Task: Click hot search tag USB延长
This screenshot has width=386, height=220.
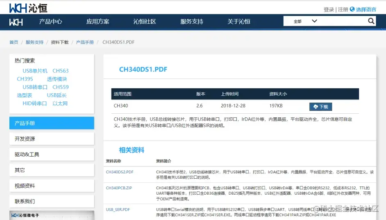Action: 57,95
